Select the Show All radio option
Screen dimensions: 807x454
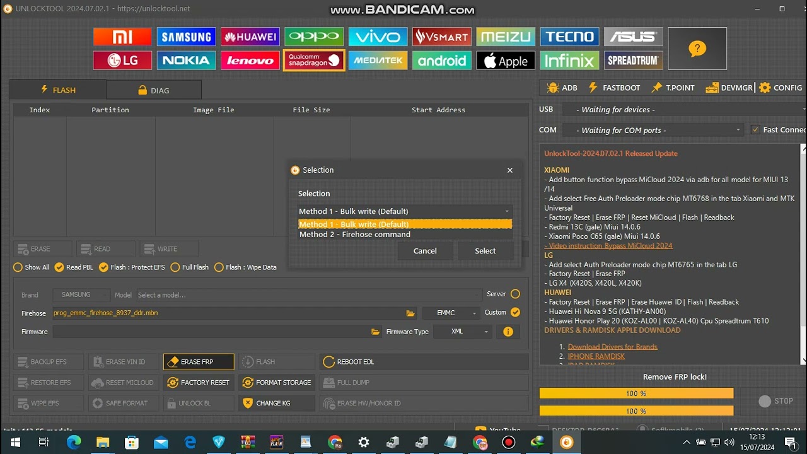click(32, 267)
